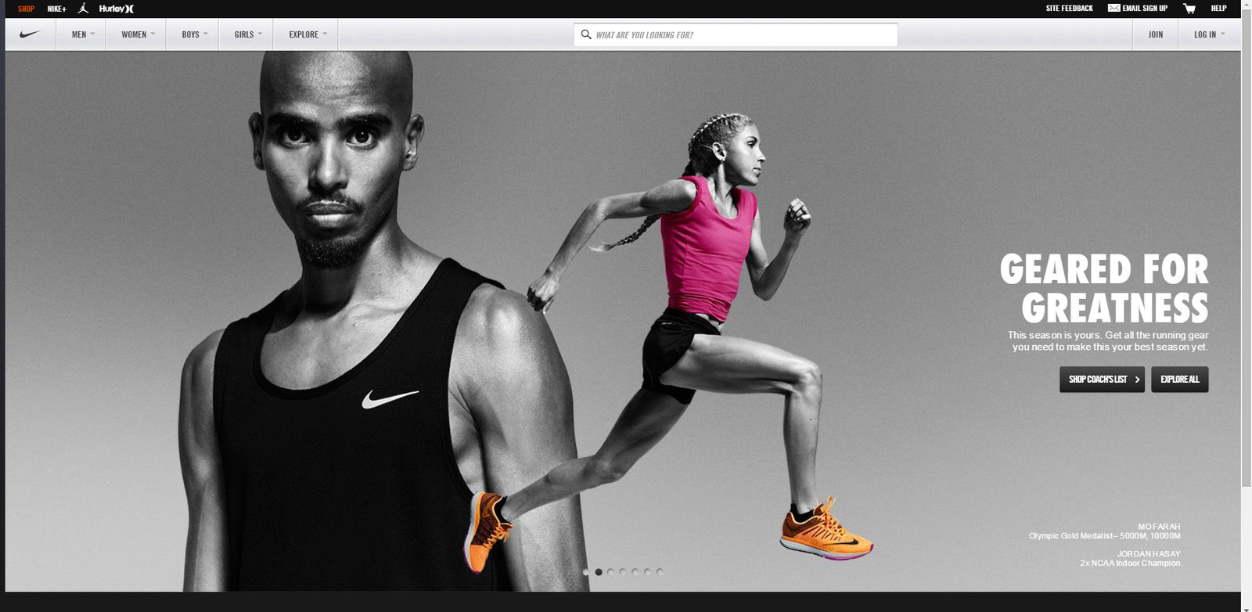Open the Jordan Jumpman brand icon
1252x612 pixels.
83,8
